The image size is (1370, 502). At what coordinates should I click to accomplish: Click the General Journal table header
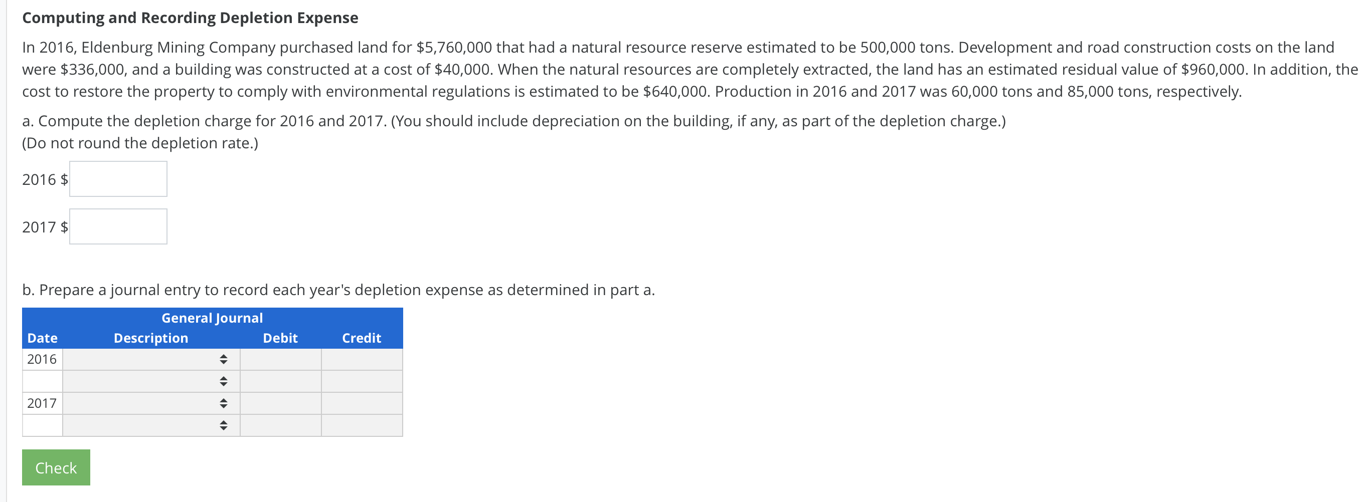[x=212, y=318]
